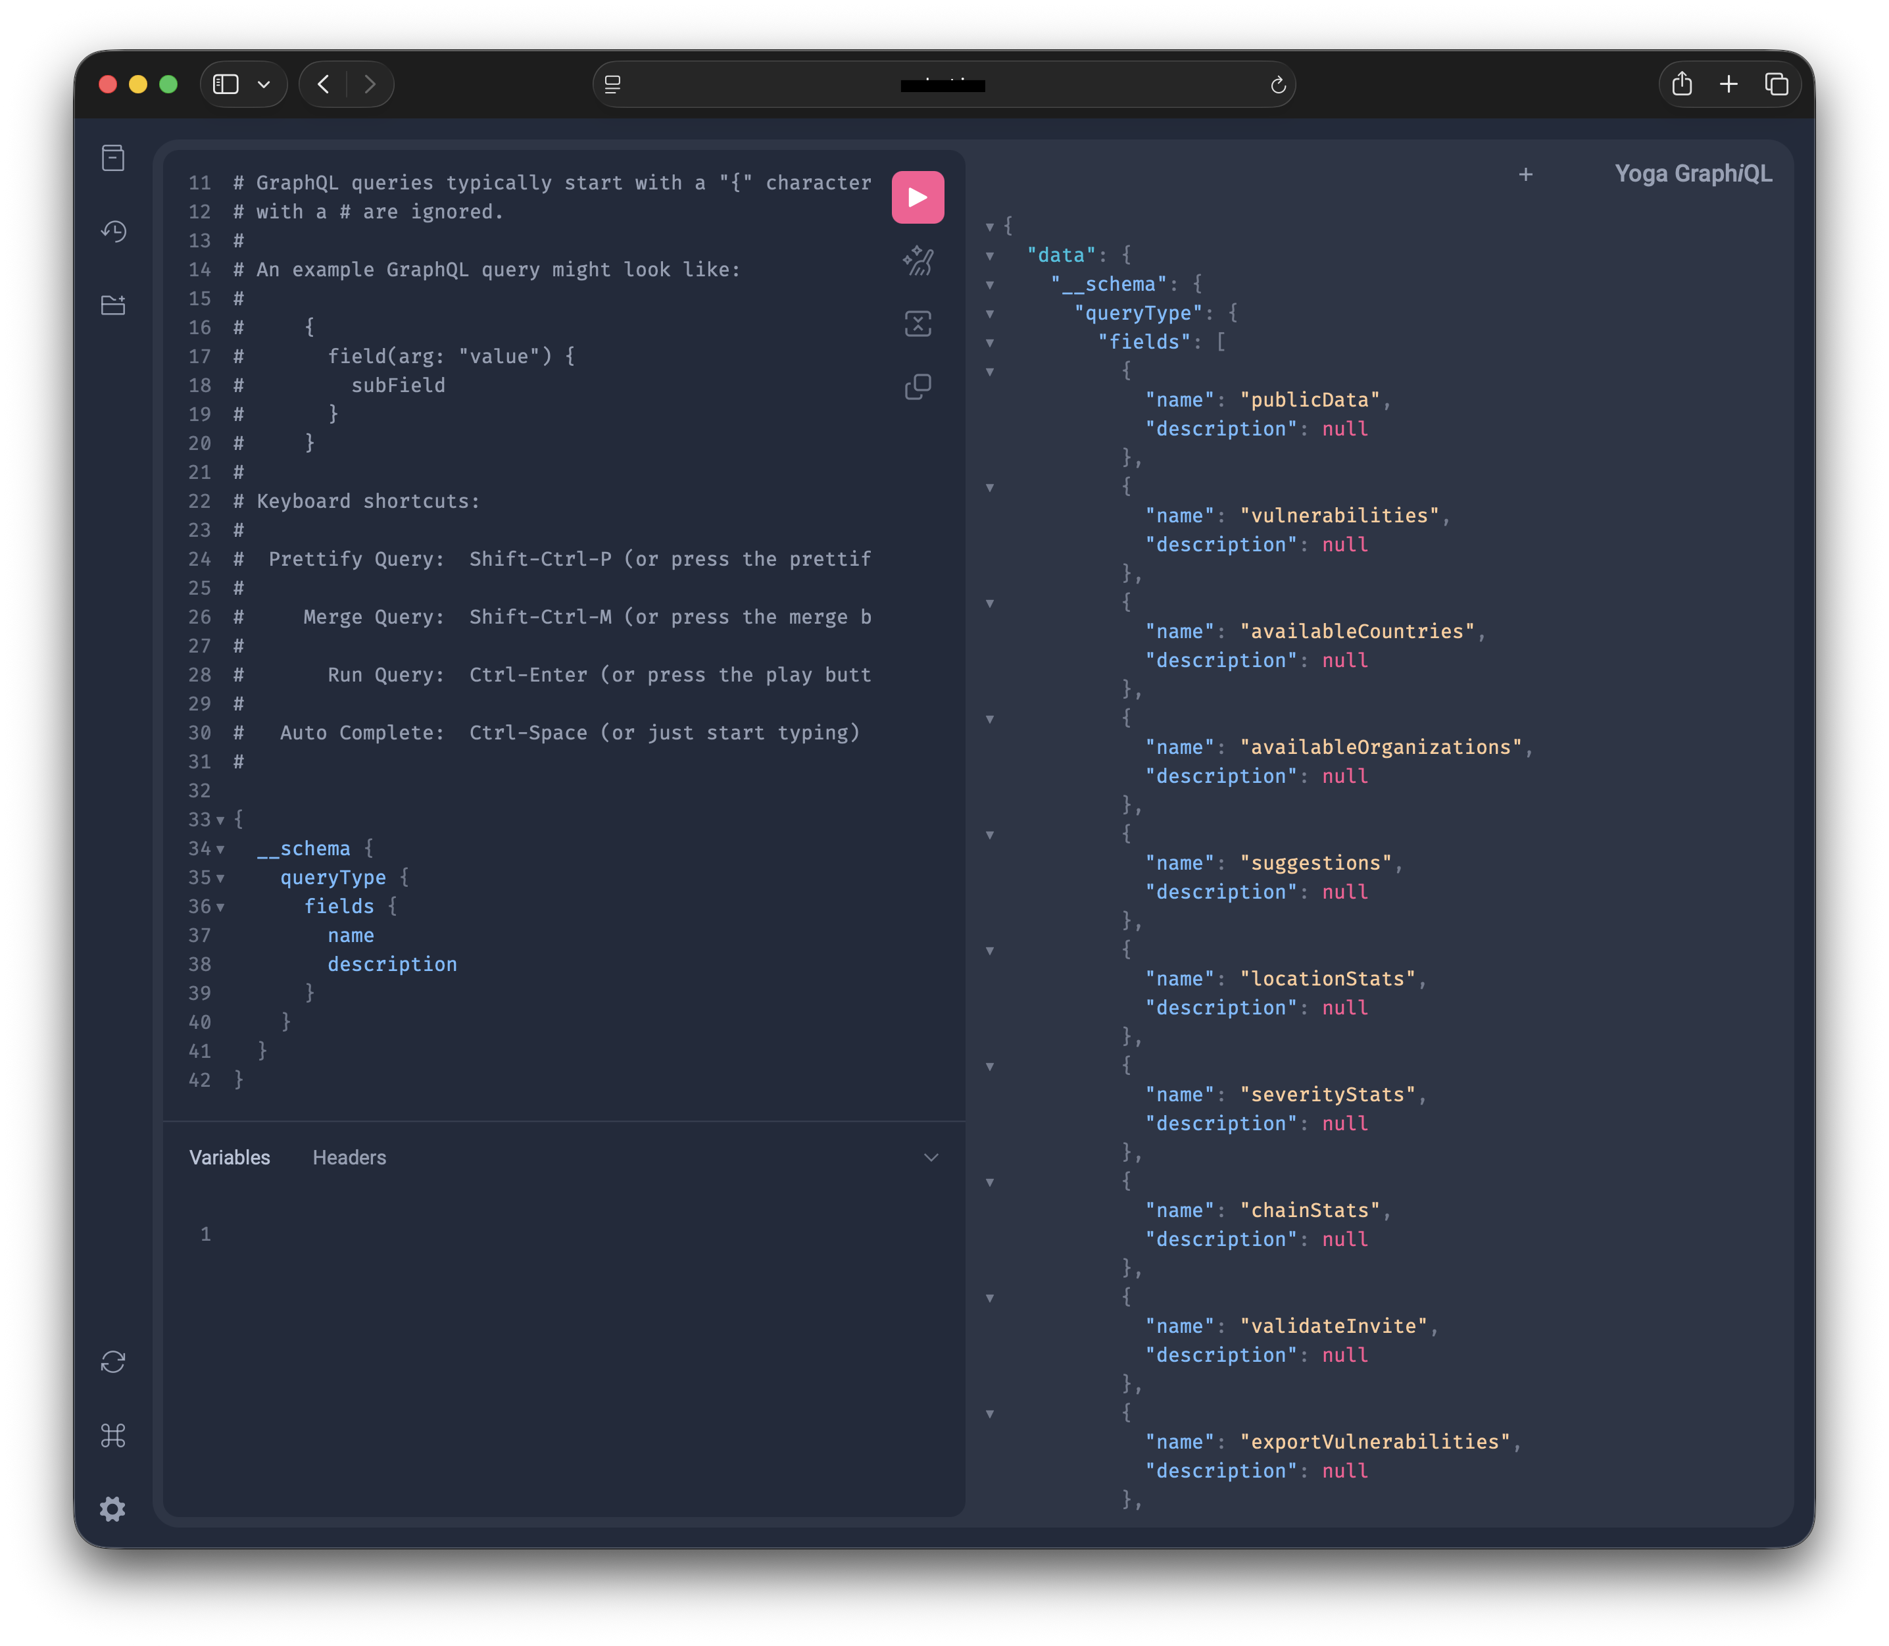Collapse the Variables panel with its chevron
Viewport: 1889px width, 1646px height.
click(931, 1157)
